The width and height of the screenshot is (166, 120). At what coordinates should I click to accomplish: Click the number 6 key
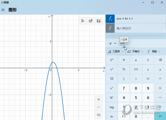(x=148, y=97)
